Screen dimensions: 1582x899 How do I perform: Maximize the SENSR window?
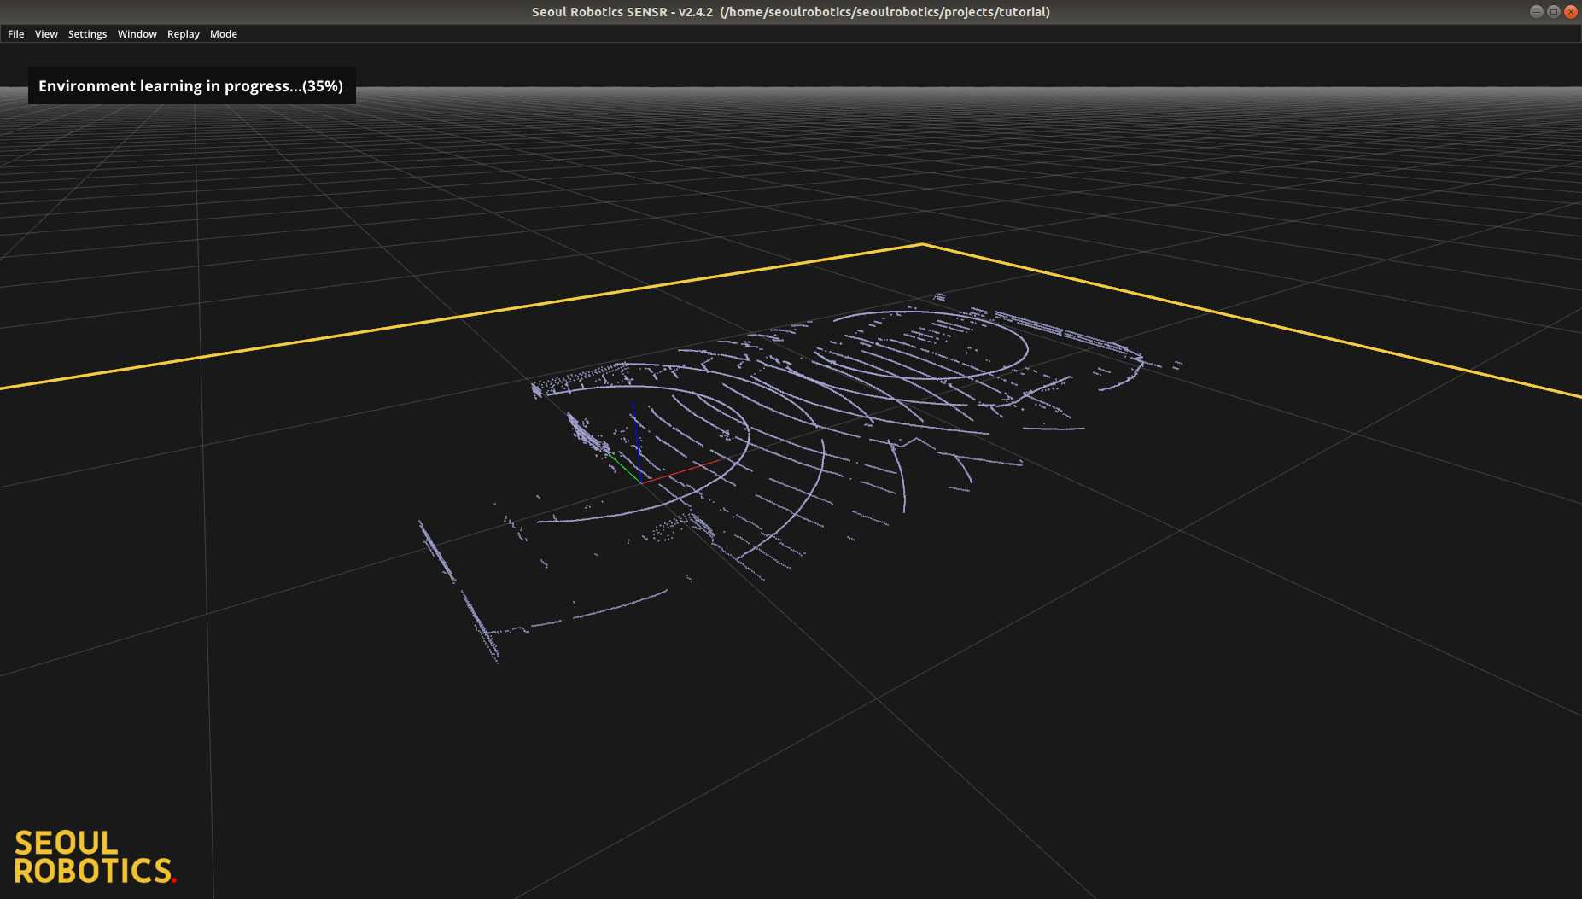(x=1553, y=12)
